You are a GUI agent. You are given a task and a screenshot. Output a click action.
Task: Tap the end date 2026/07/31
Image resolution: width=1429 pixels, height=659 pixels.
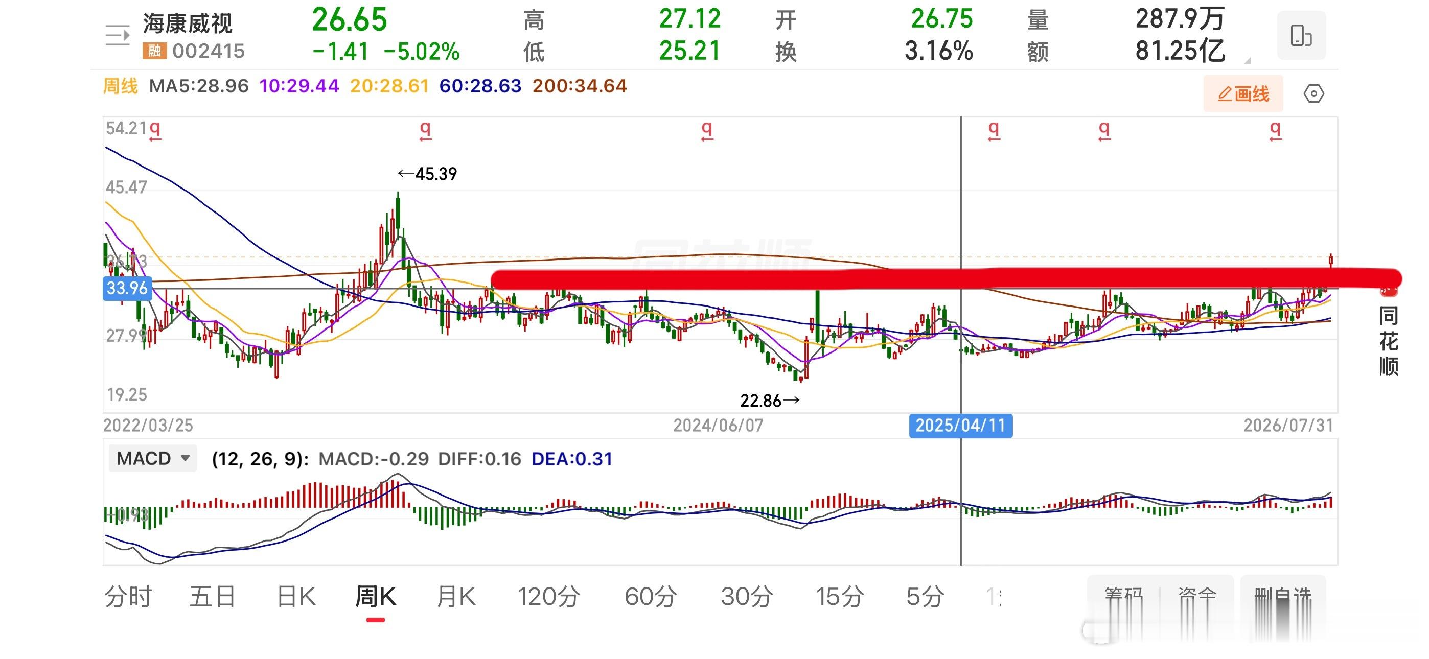tap(1288, 426)
